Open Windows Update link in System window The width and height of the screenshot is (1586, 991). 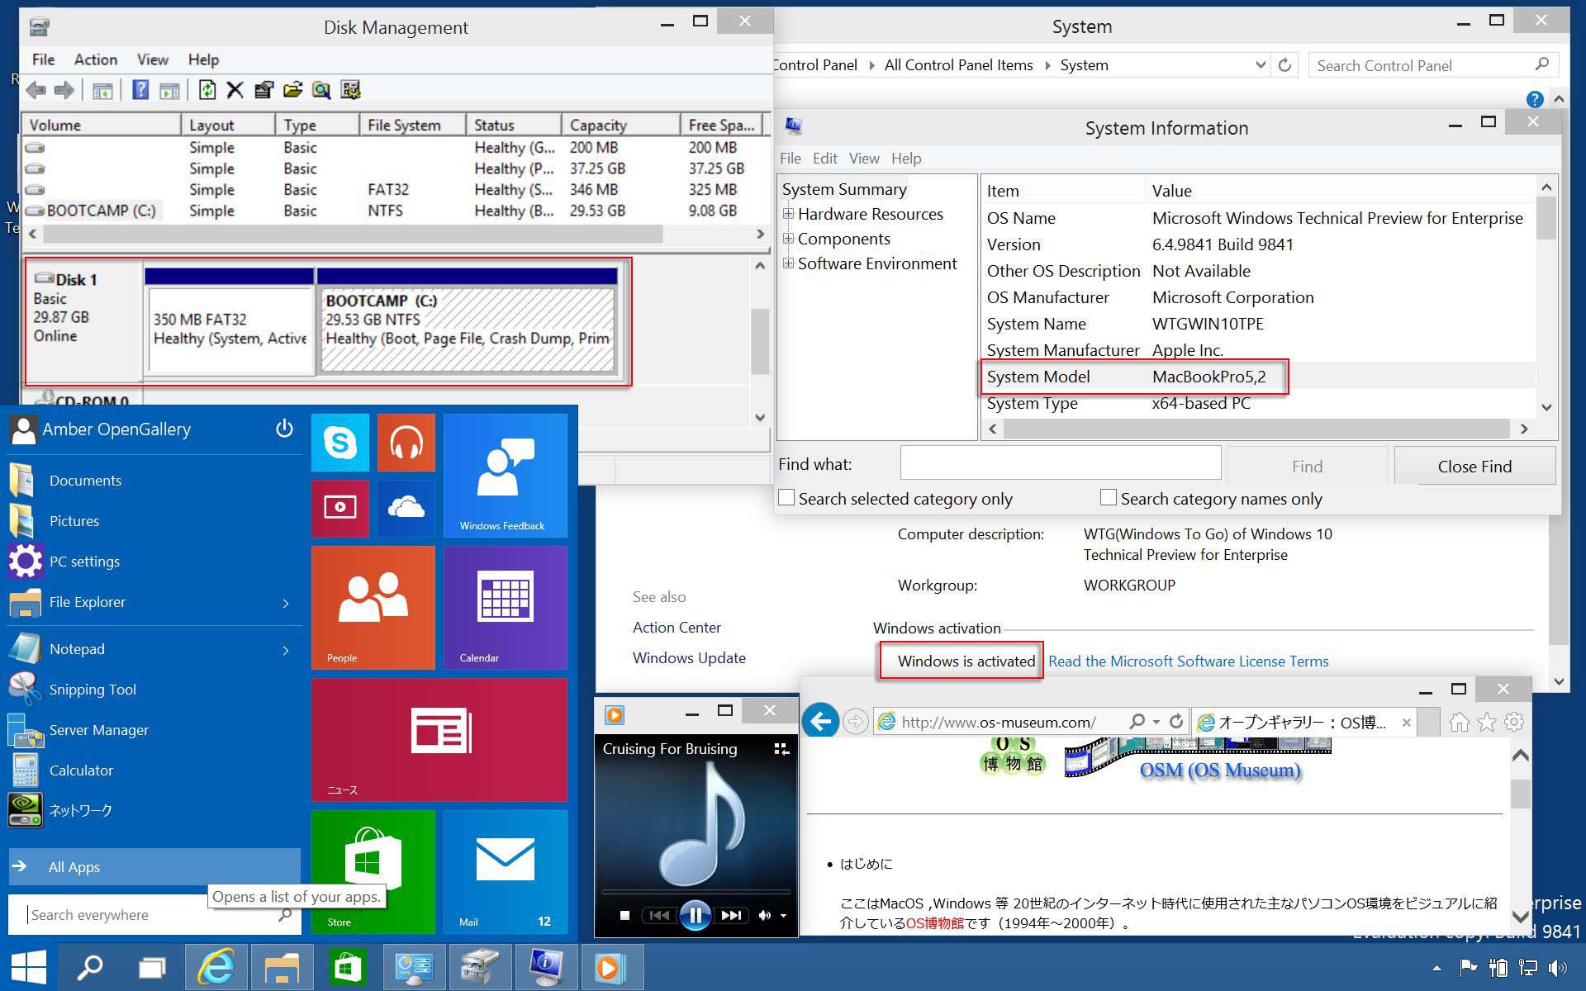[x=689, y=657]
